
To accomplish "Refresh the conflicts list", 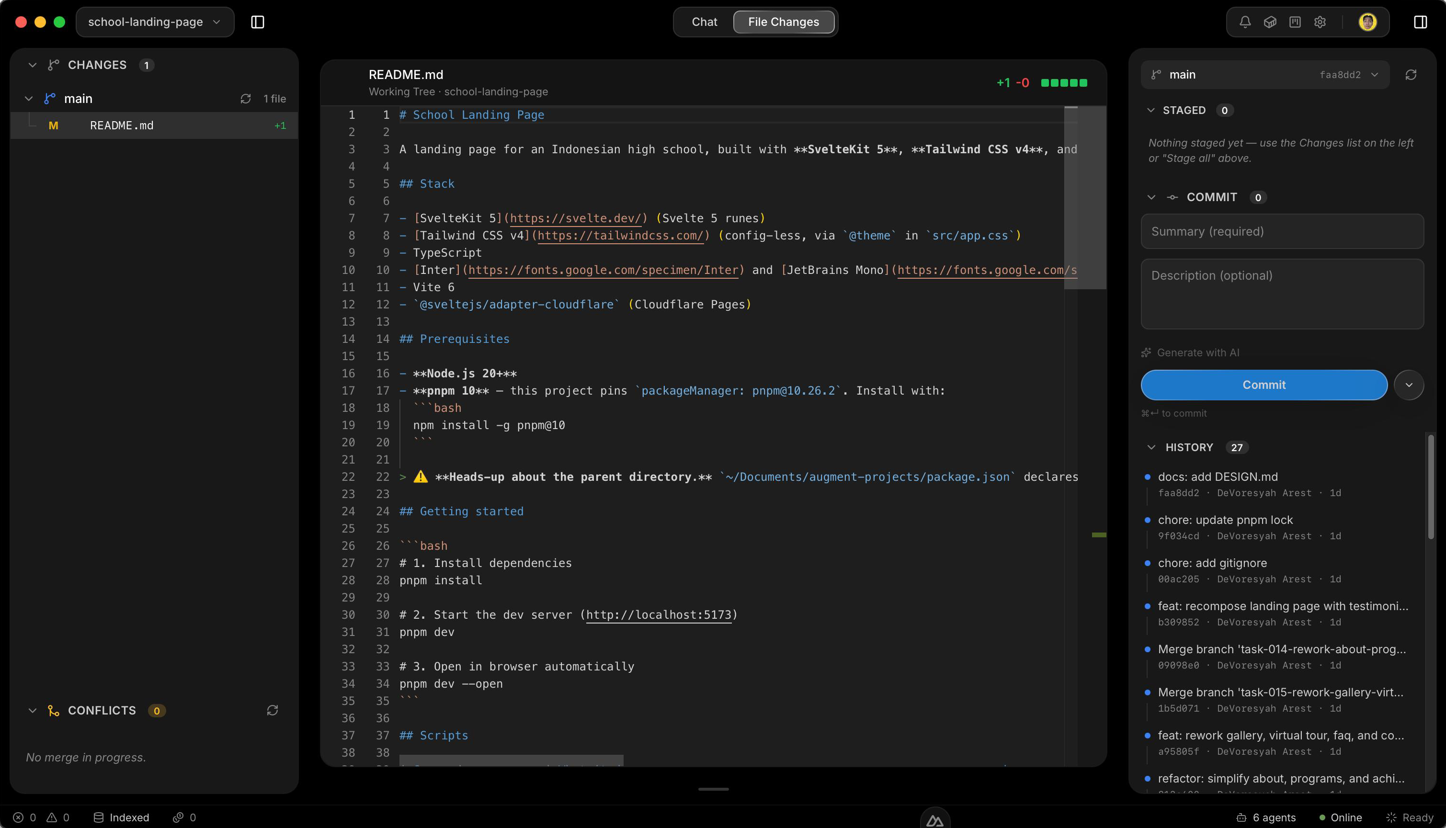I will pyautogui.click(x=273, y=711).
